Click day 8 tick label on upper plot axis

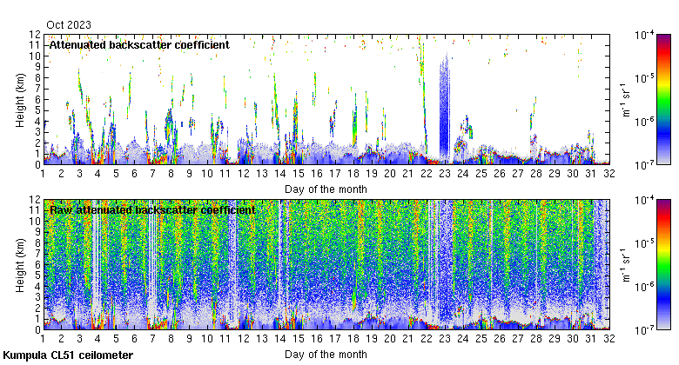click(x=171, y=174)
